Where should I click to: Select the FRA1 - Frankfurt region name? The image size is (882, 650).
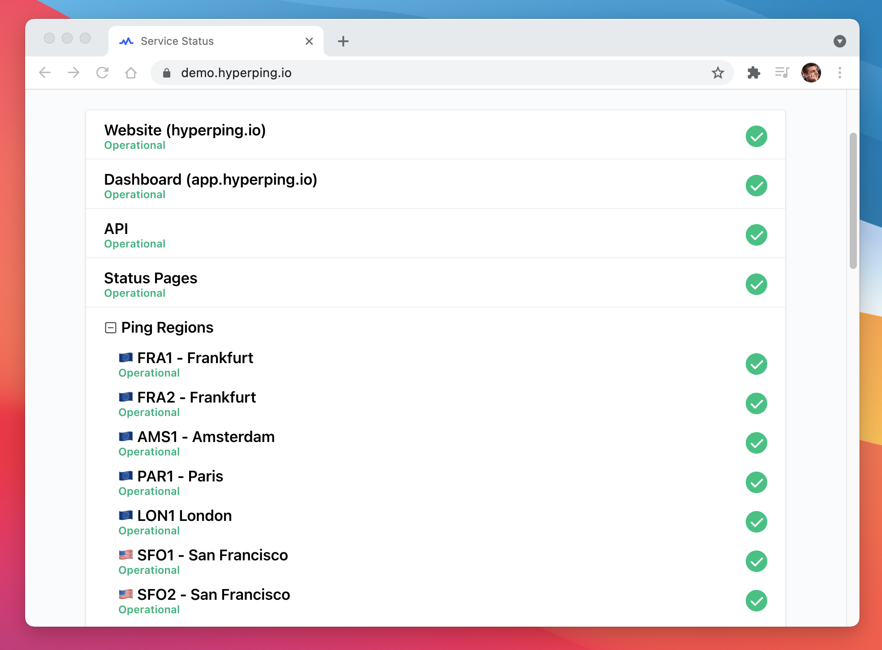point(195,358)
